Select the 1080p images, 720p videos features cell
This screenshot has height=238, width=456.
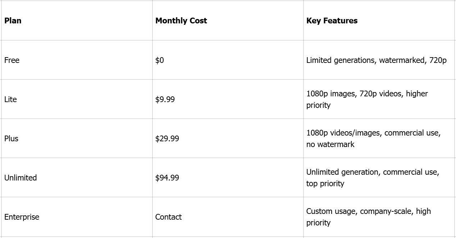click(x=367, y=99)
